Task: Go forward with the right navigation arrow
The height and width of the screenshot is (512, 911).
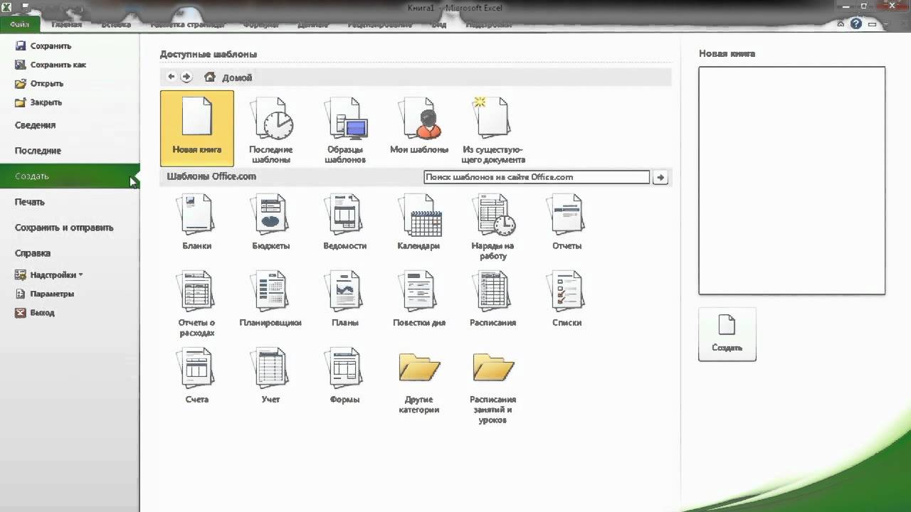Action: [186, 77]
